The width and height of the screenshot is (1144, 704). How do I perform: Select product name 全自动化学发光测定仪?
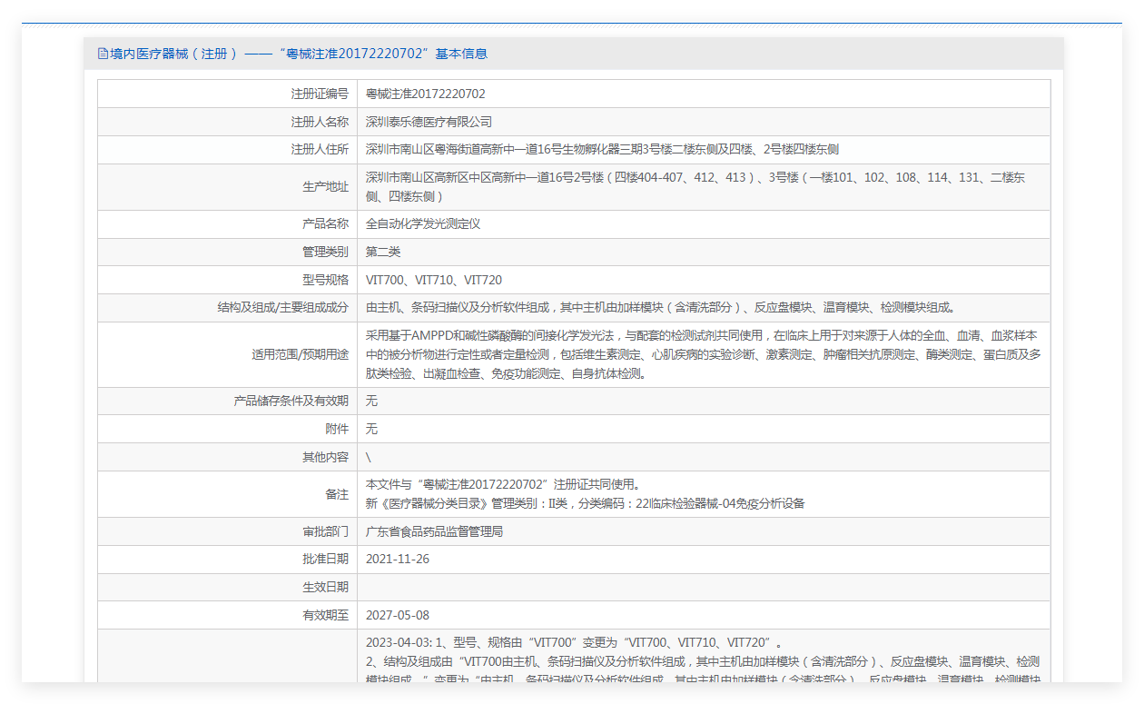pyautogui.click(x=423, y=223)
